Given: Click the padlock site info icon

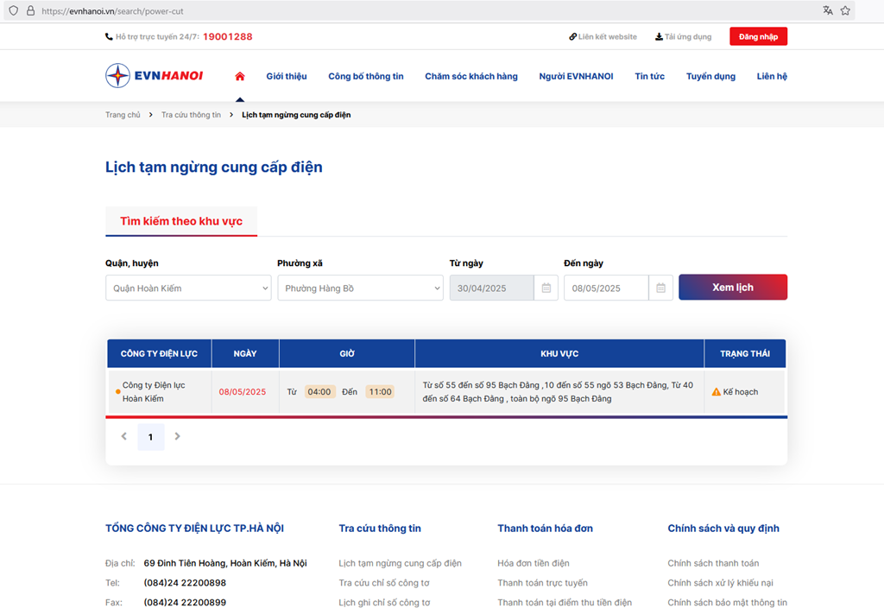Looking at the screenshot, I should (30, 11).
